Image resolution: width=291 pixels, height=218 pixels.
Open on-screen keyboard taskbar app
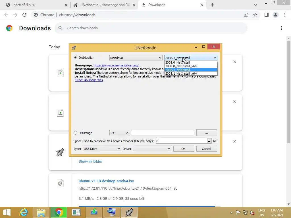coord(111,212)
